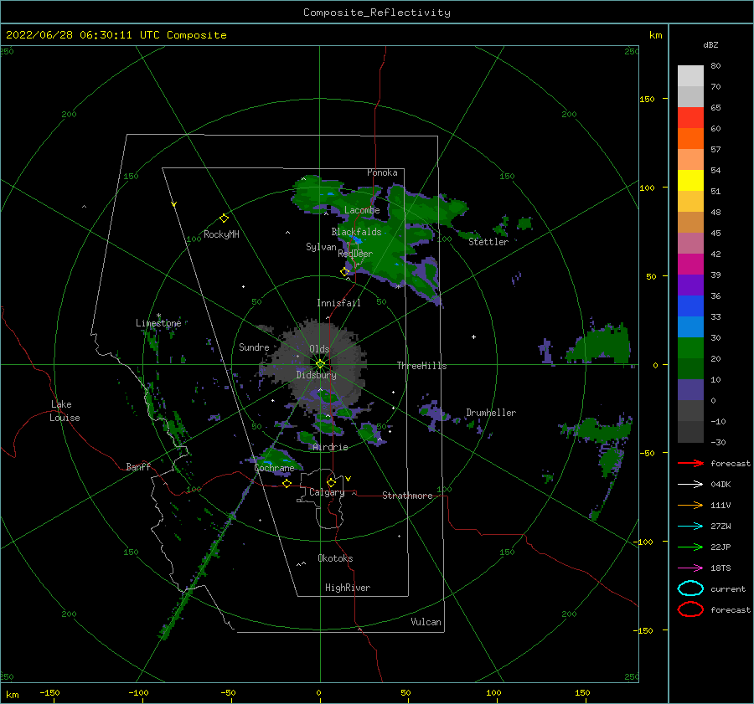Click the dBZ legend heading
The height and width of the screenshot is (704, 754).
[x=710, y=44]
